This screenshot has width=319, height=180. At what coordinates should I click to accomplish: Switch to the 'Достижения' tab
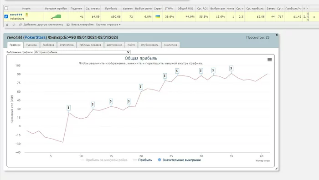click(x=114, y=45)
